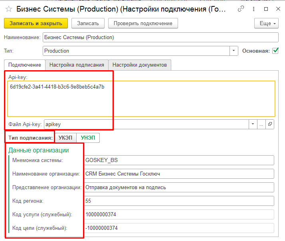Screen dimensions: 285x241
Task: Open the Api-key file with the open-form icon
Action: pos(270,124)
